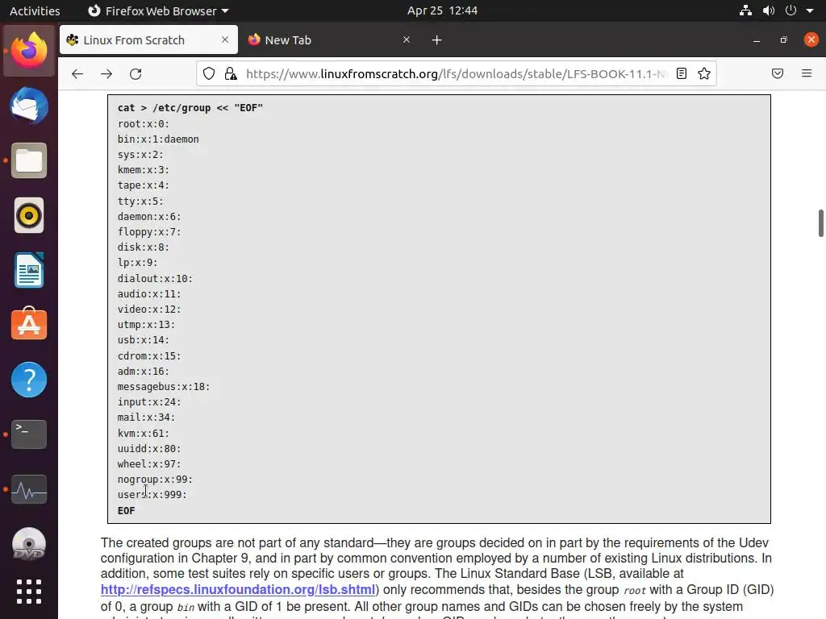Open a new tab with plus button
826x619 pixels.
tap(436, 40)
